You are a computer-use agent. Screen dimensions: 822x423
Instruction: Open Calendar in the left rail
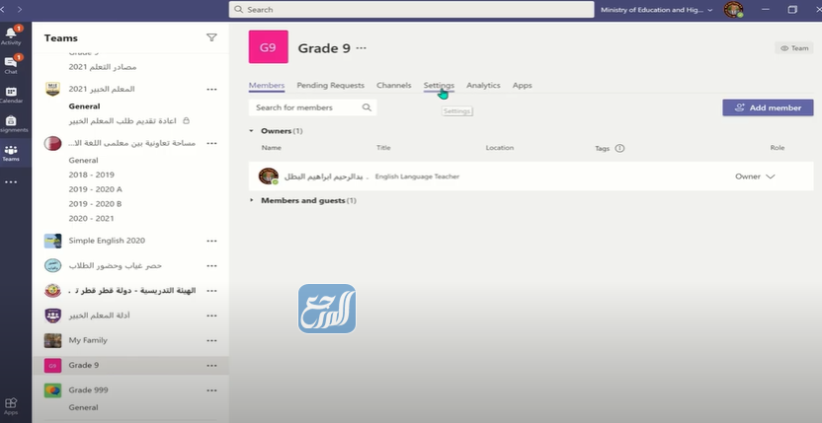click(12, 94)
